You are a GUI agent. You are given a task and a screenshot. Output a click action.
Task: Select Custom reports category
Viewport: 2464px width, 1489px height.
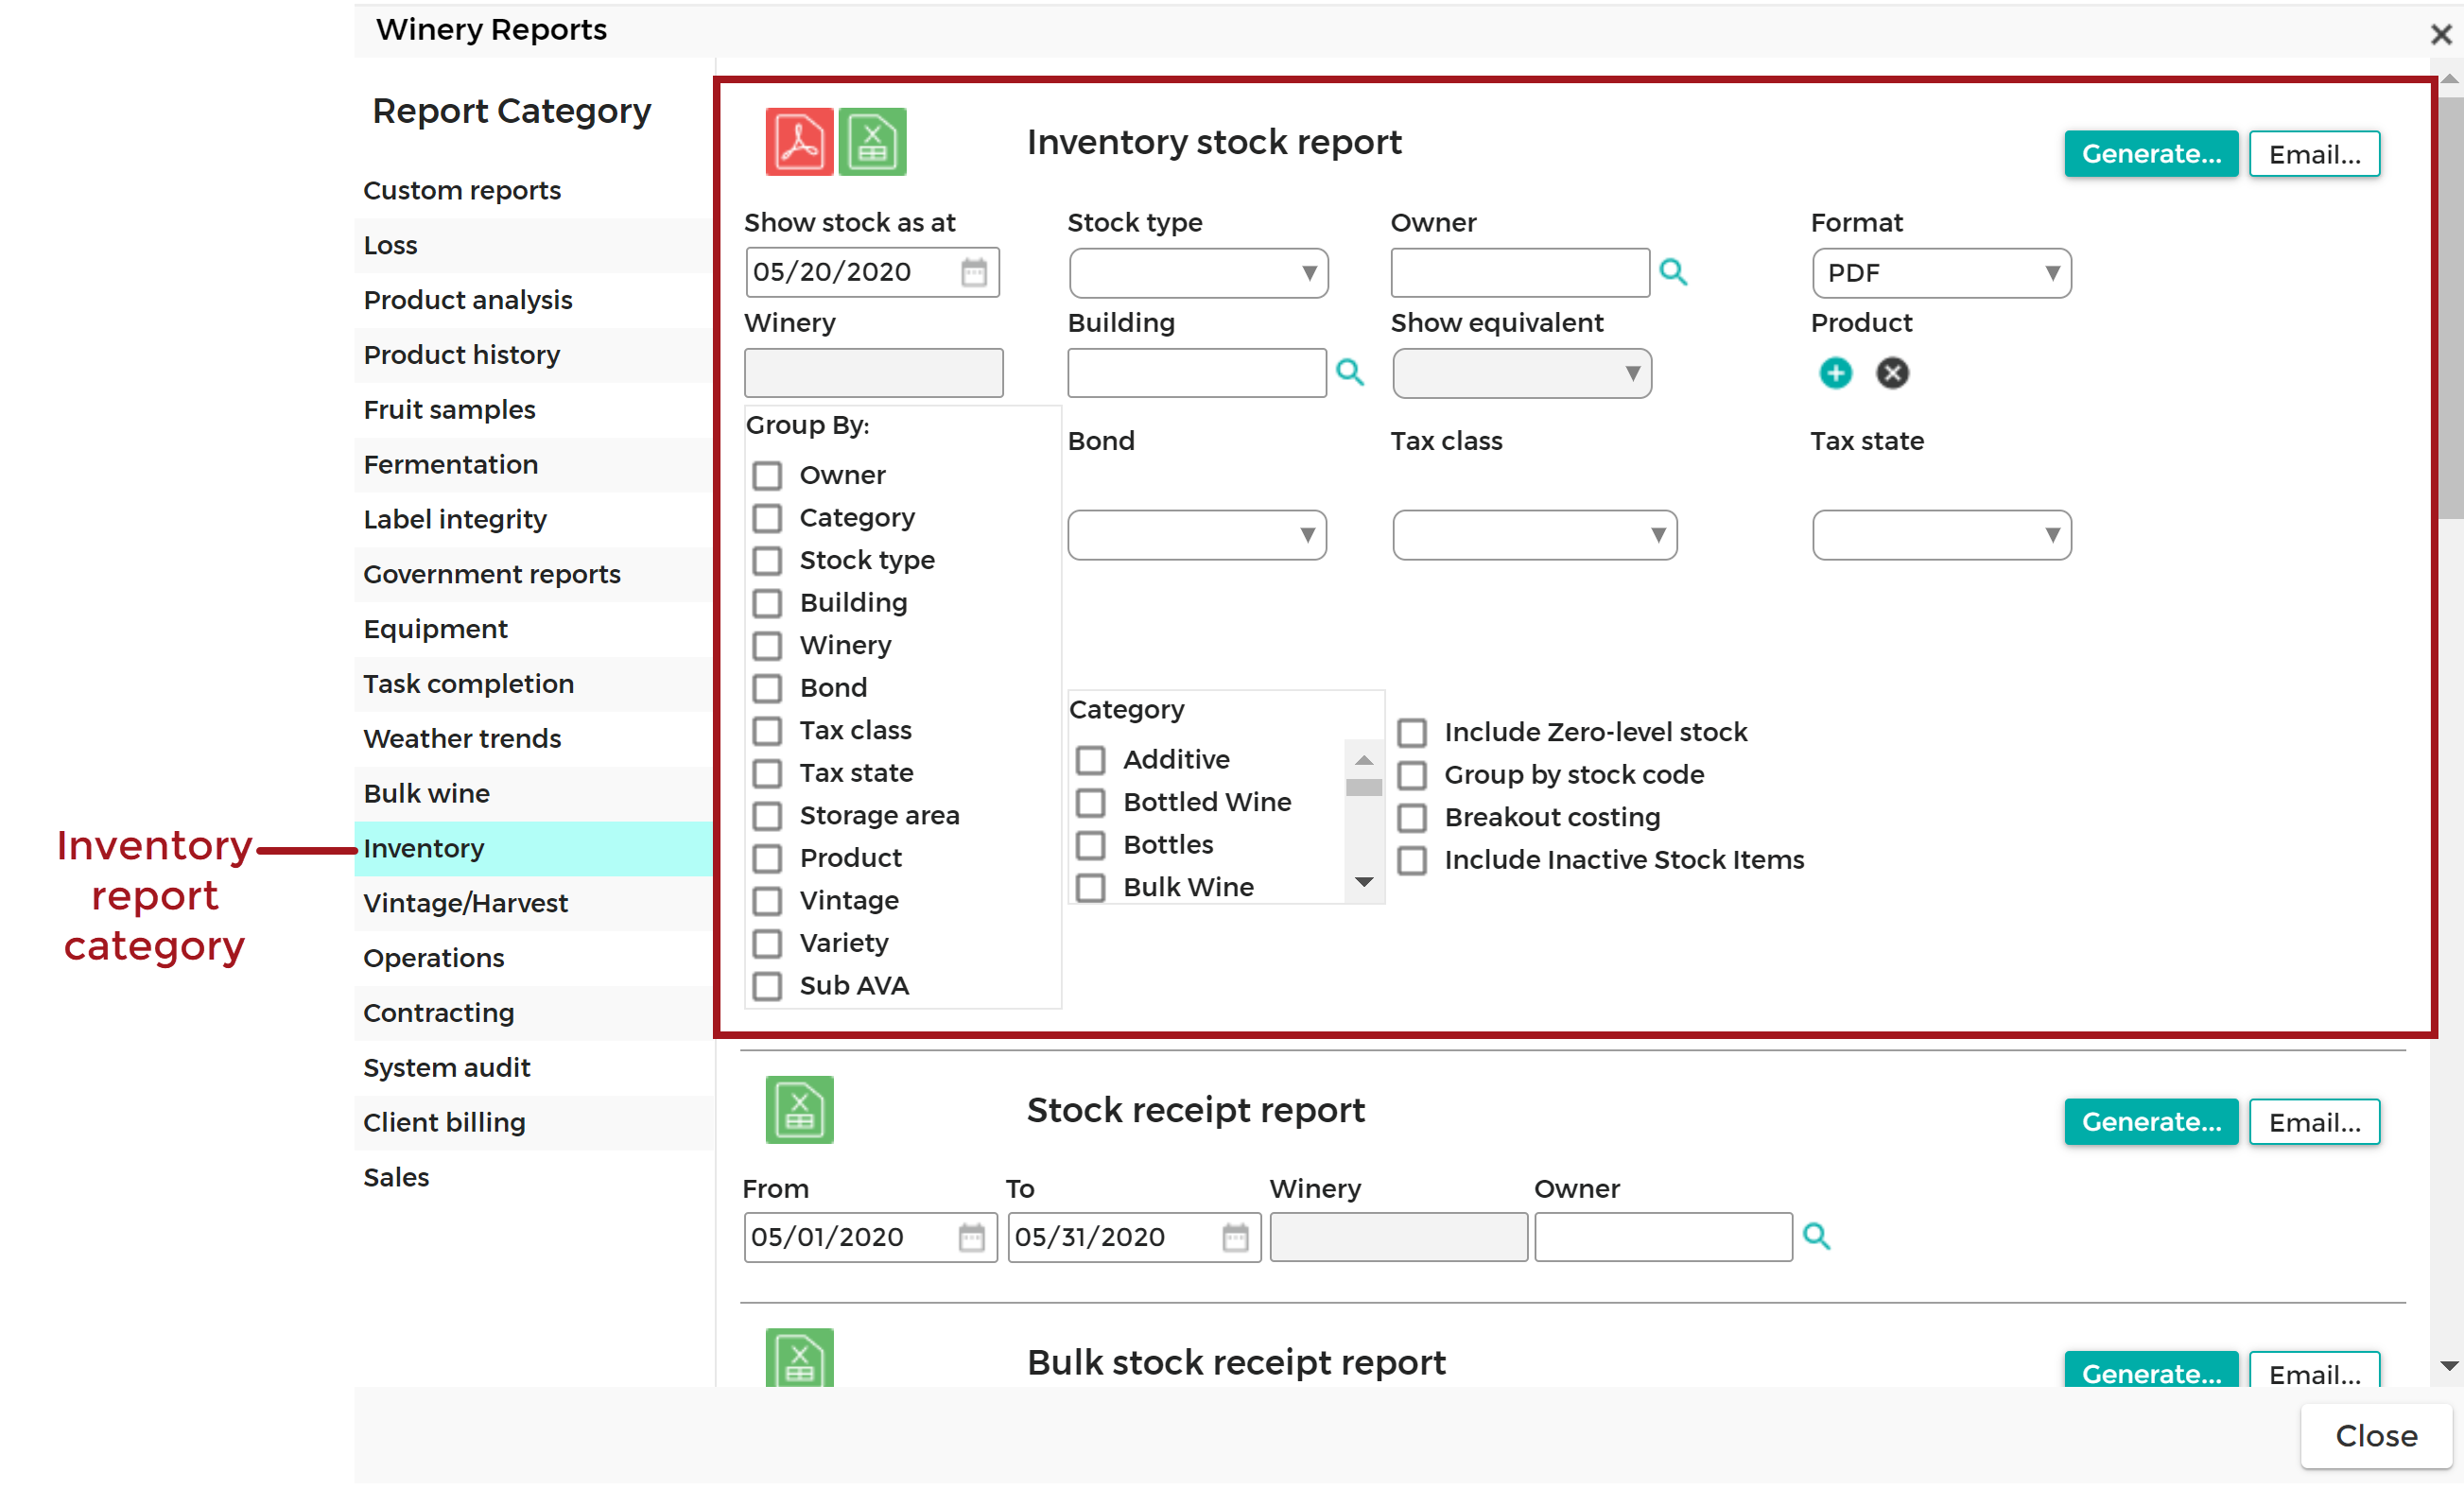pos(534,190)
